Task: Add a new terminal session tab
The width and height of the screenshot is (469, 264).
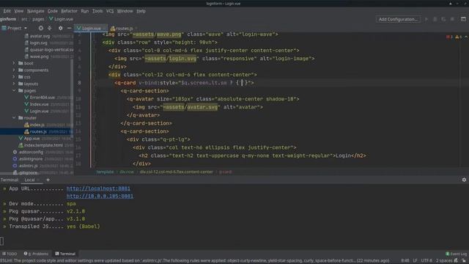Action: point(48,180)
